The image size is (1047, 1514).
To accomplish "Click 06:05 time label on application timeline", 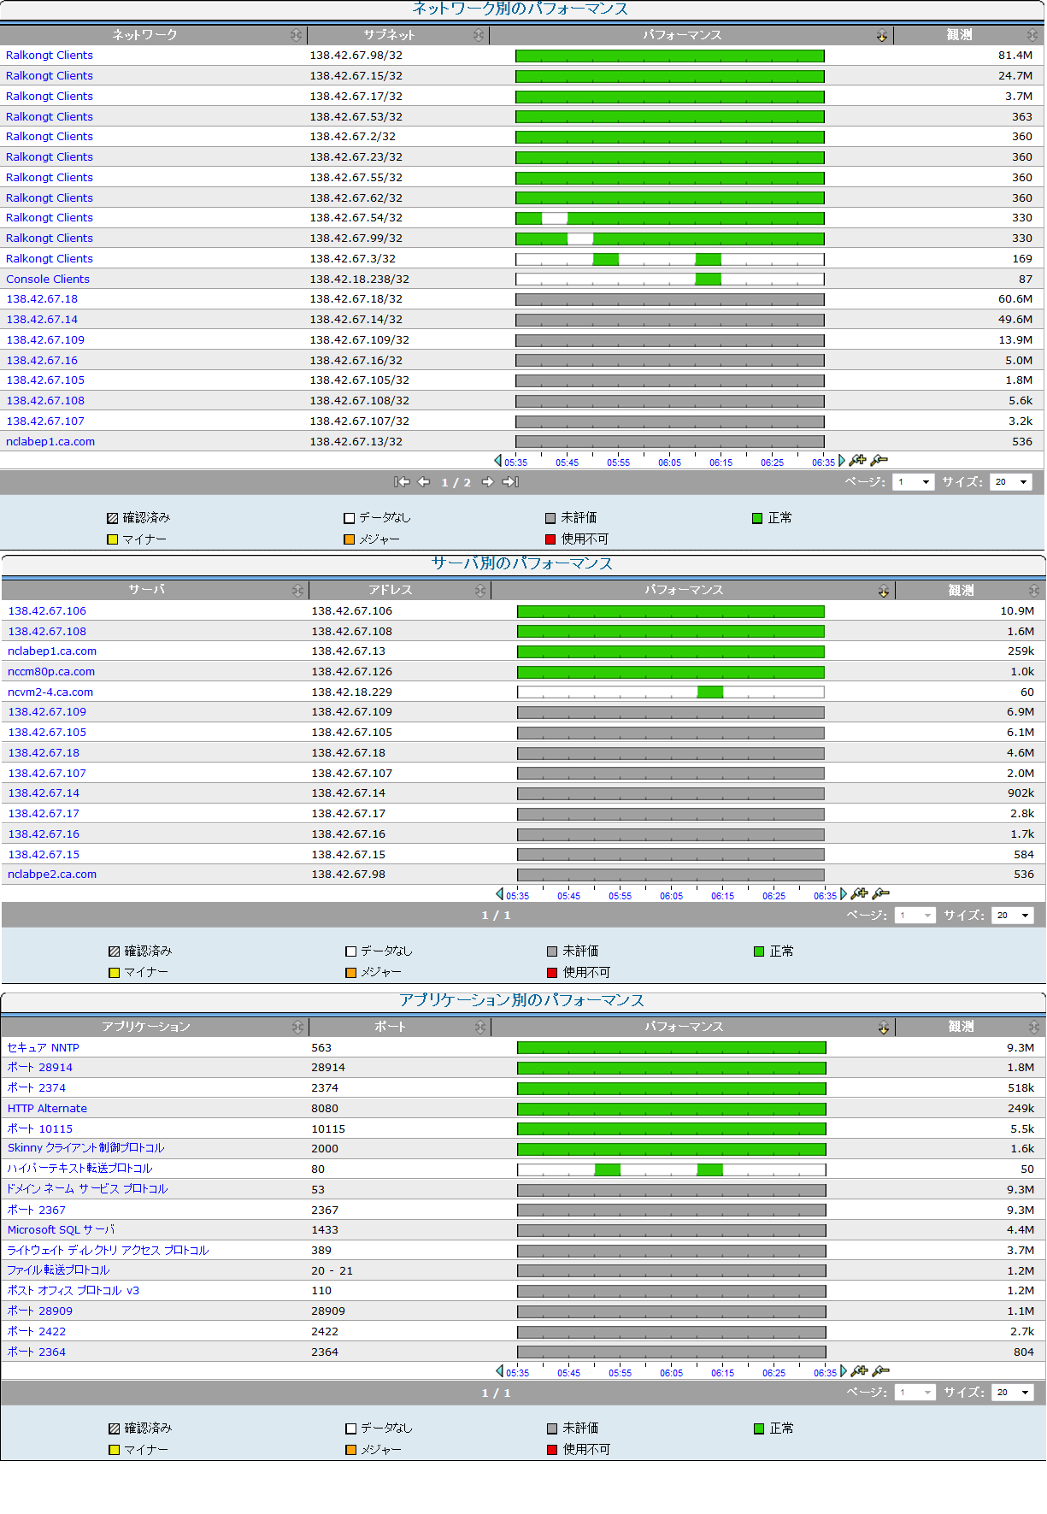I will (671, 1373).
